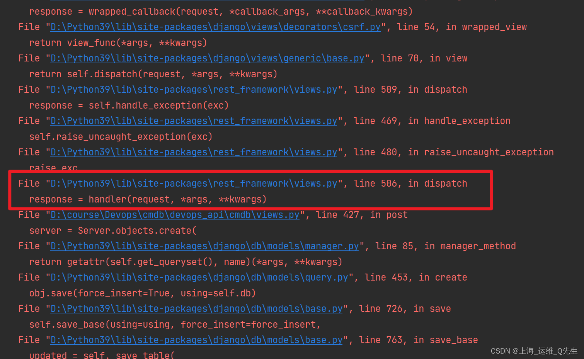
Task: Open the views.py link at line 469
Action: pyautogui.click(x=194, y=121)
